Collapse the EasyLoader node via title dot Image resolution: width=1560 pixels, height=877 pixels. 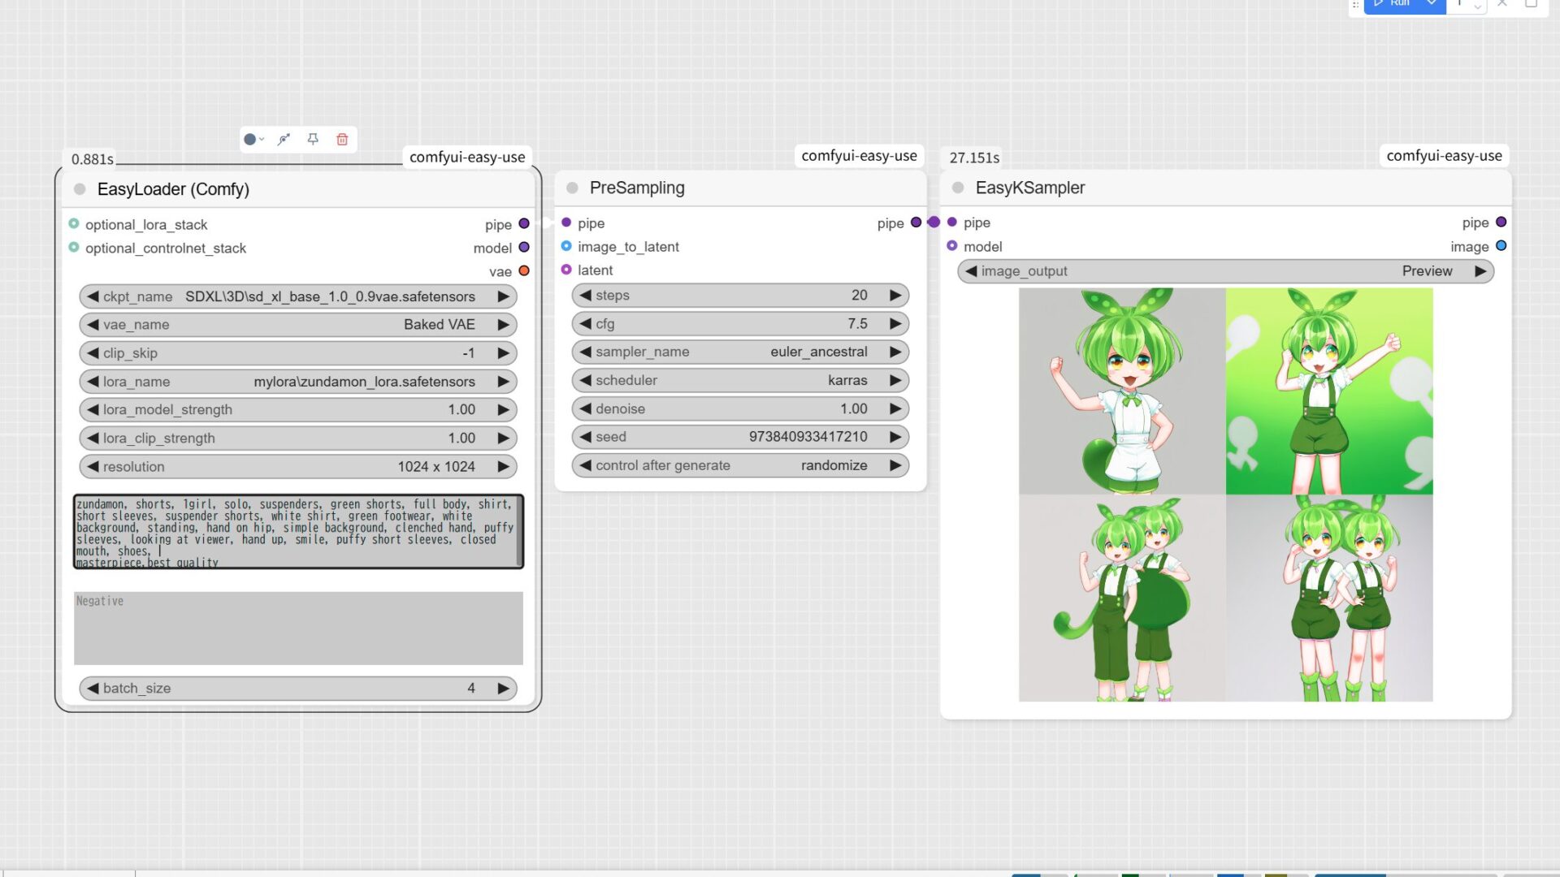(80, 189)
